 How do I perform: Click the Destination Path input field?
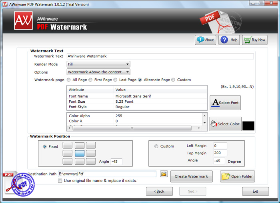(x=107, y=174)
